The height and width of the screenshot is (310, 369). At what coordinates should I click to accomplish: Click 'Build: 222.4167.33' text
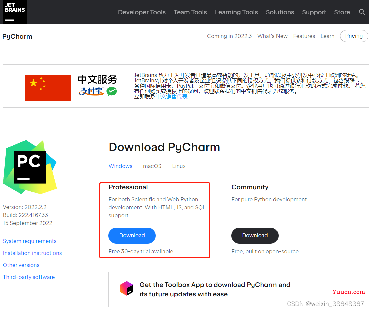[x=25, y=215]
